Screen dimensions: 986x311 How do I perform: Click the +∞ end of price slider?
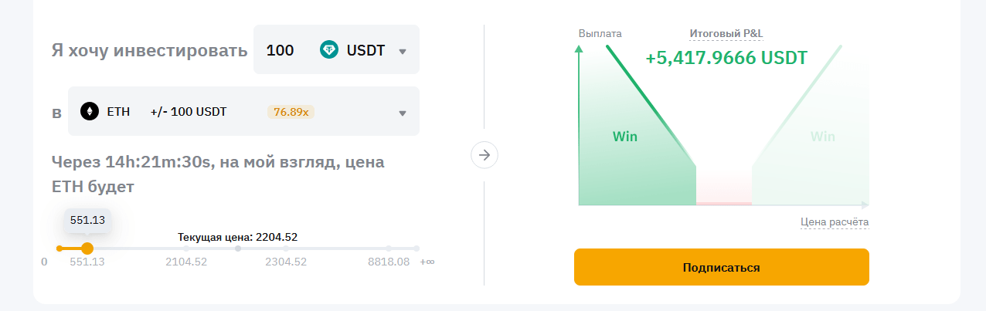(x=416, y=248)
